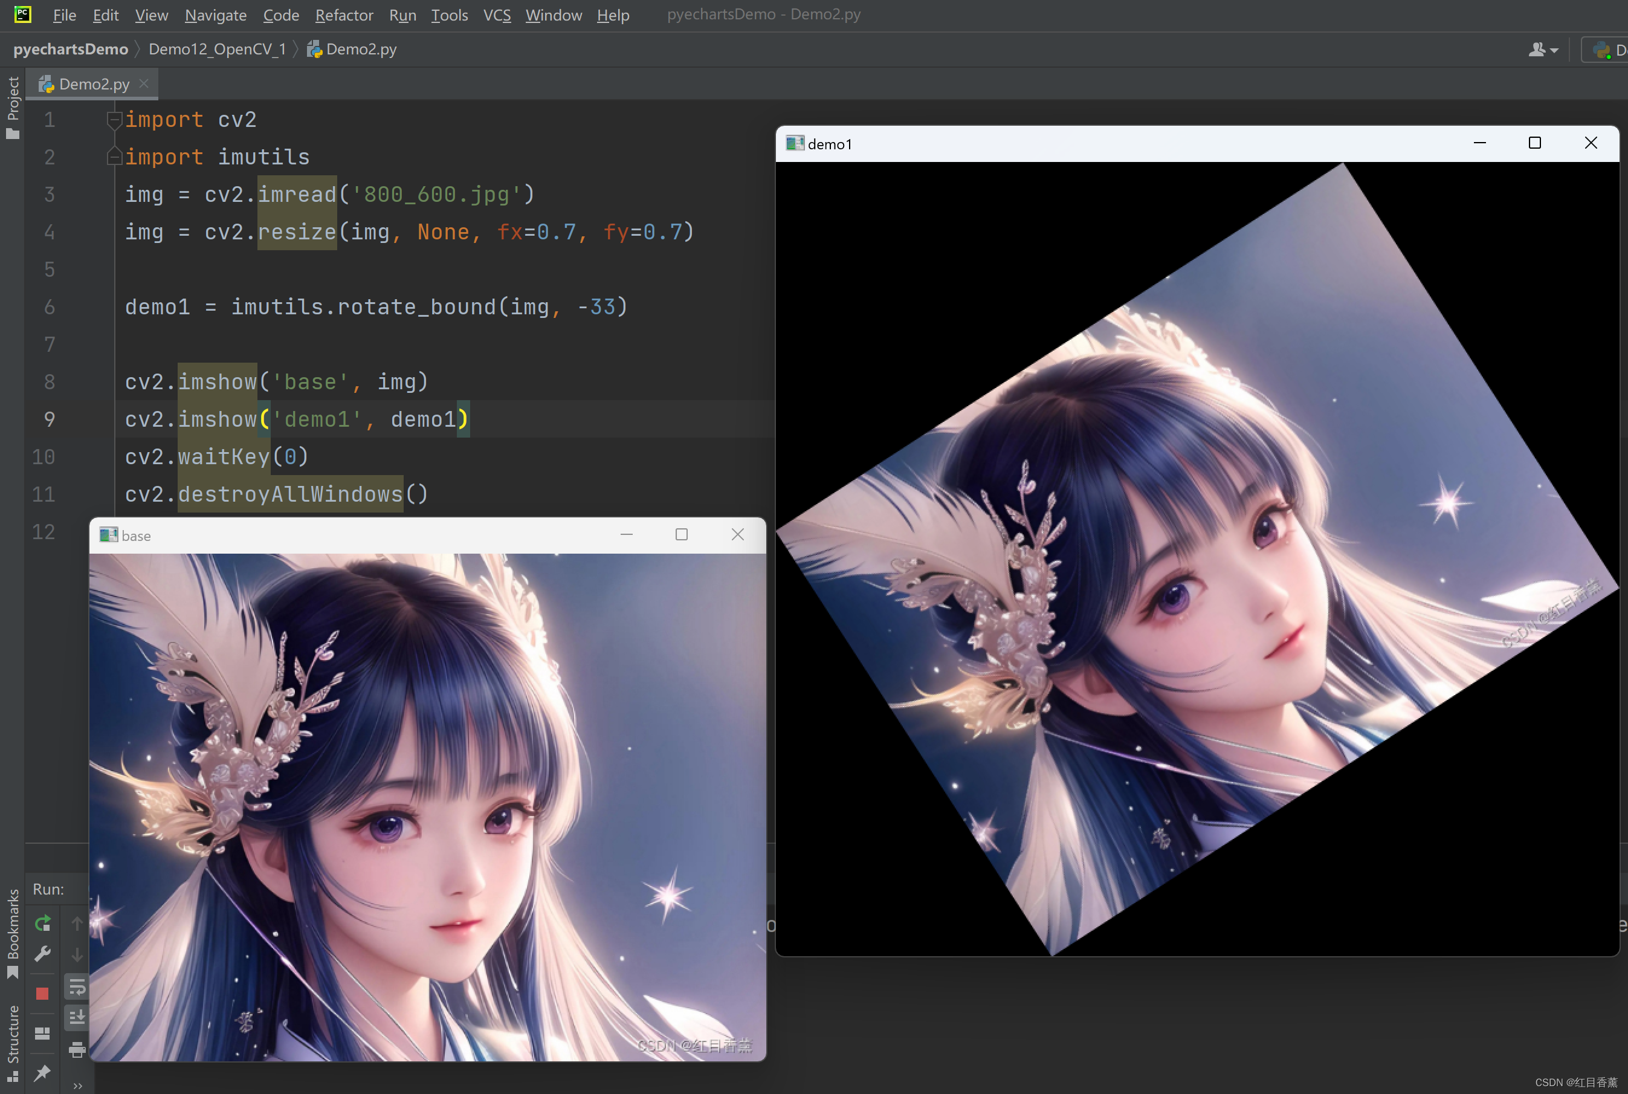The height and width of the screenshot is (1094, 1628).
Task: Open the Tools menu
Action: tap(449, 15)
